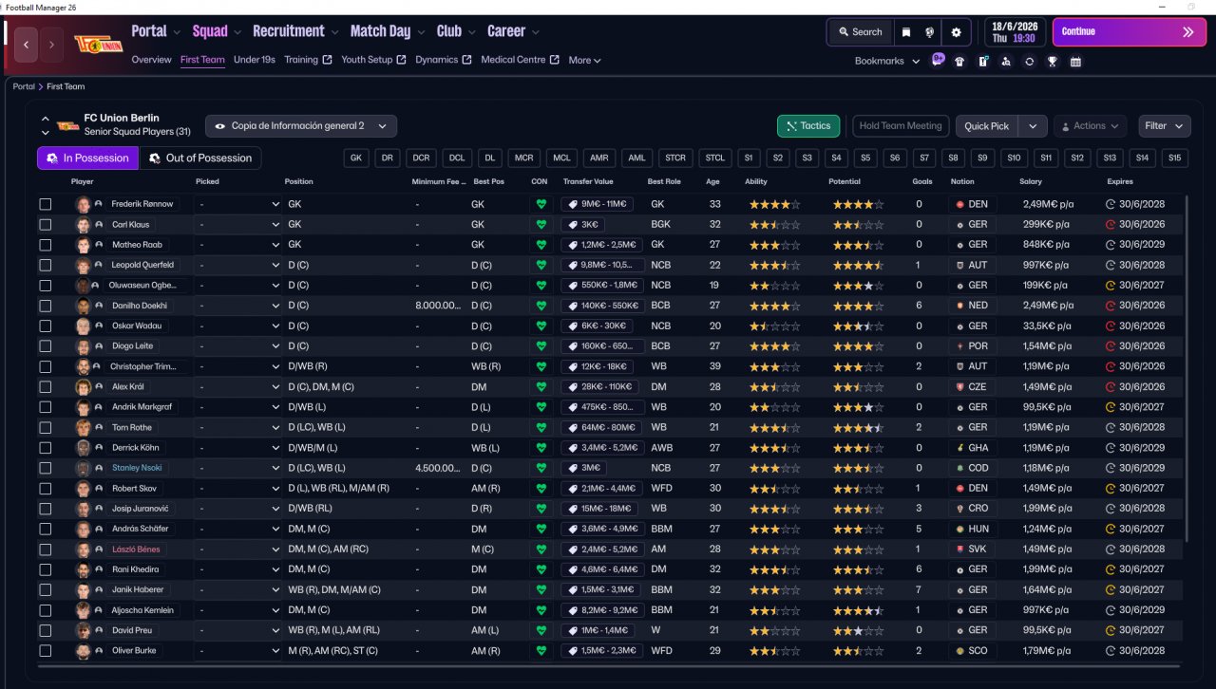Open the bookmark icon in top bar
Screen dimensions: 1216x689
[x=906, y=32]
